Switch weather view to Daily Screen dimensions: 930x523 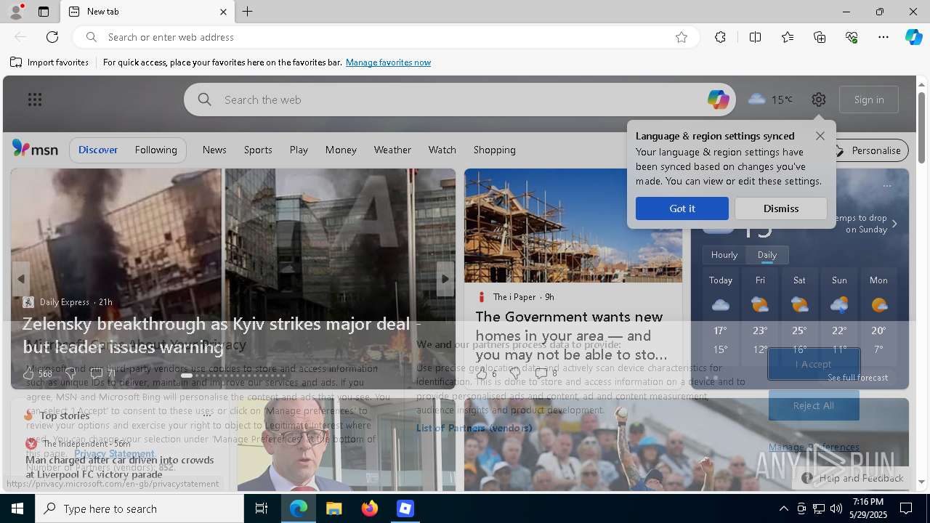coord(767,255)
